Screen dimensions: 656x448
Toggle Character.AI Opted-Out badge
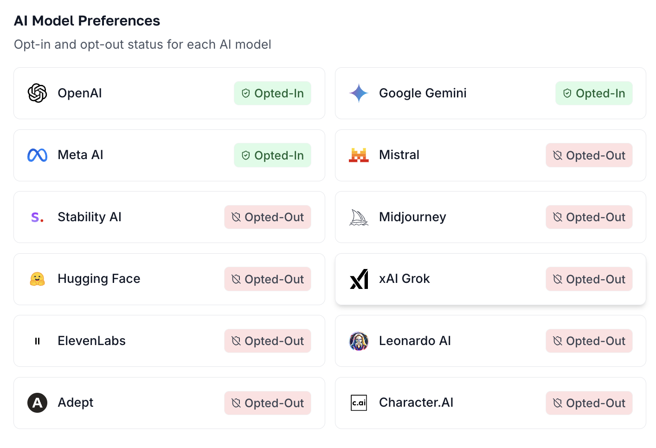pos(589,403)
